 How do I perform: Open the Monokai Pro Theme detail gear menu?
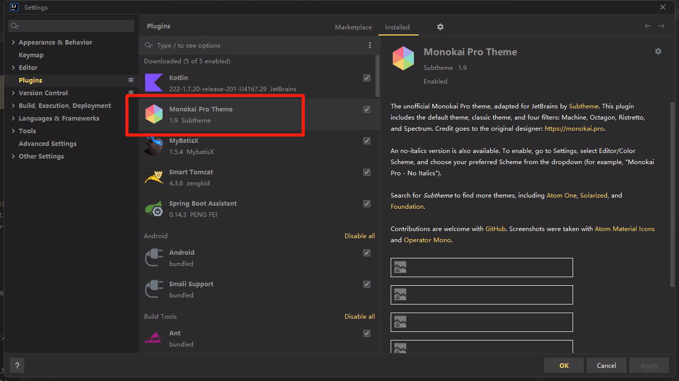click(658, 51)
